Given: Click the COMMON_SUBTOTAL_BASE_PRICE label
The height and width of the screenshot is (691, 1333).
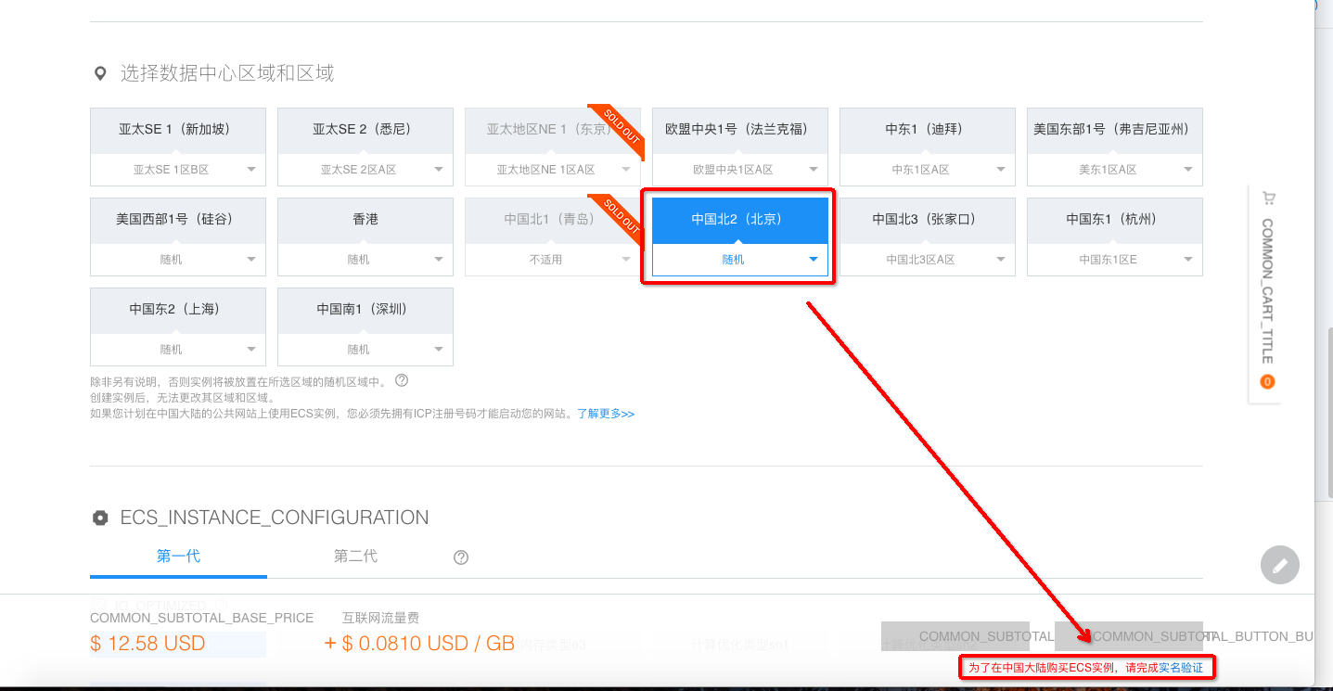Looking at the screenshot, I should (x=202, y=618).
